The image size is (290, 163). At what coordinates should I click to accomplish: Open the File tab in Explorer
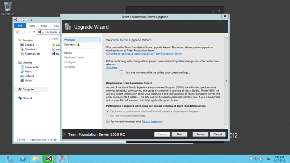click(x=20, y=26)
